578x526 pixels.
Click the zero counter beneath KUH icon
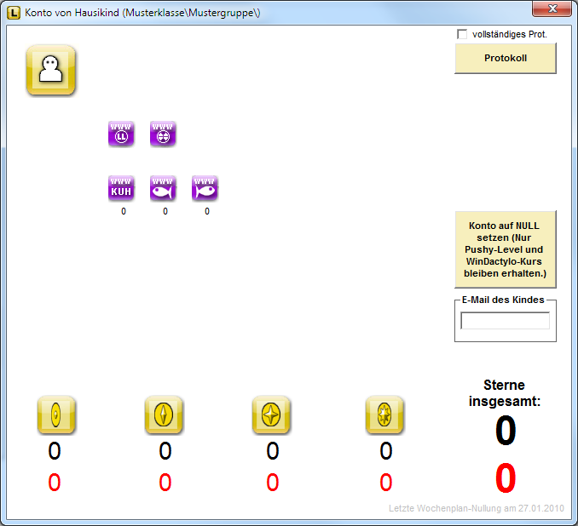[123, 211]
